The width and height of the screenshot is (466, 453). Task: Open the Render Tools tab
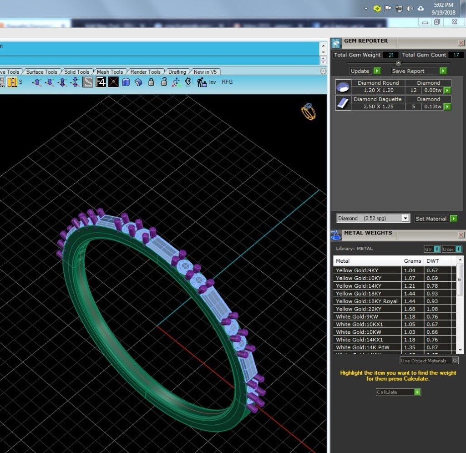[145, 72]
